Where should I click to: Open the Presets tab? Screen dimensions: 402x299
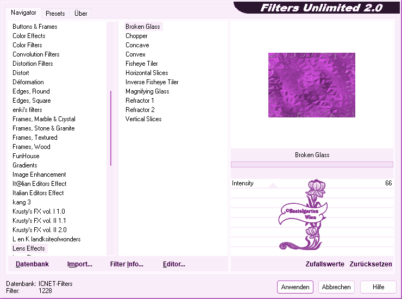pos(55,14)
